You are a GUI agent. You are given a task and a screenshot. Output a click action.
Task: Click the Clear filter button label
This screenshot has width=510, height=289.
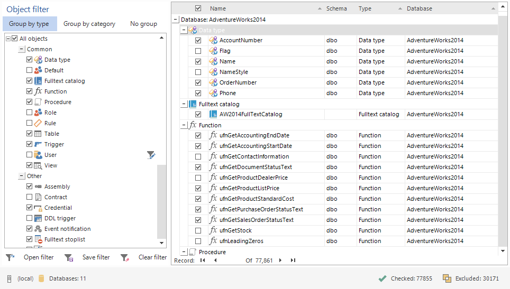pyautogui.click(x=152, y=257)
